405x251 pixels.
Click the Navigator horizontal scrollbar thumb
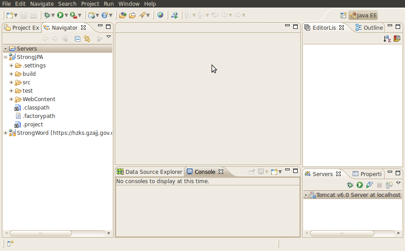[40, 233]
